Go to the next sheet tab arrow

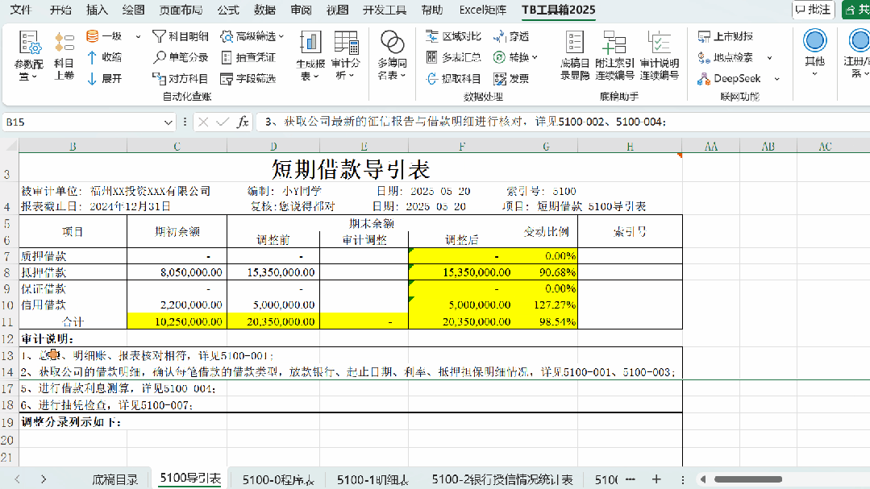44,479
